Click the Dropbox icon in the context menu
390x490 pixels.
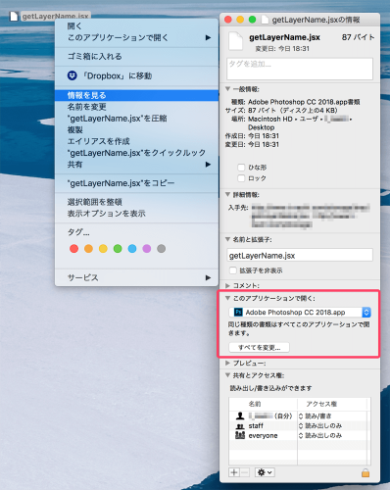coord(73,75)
